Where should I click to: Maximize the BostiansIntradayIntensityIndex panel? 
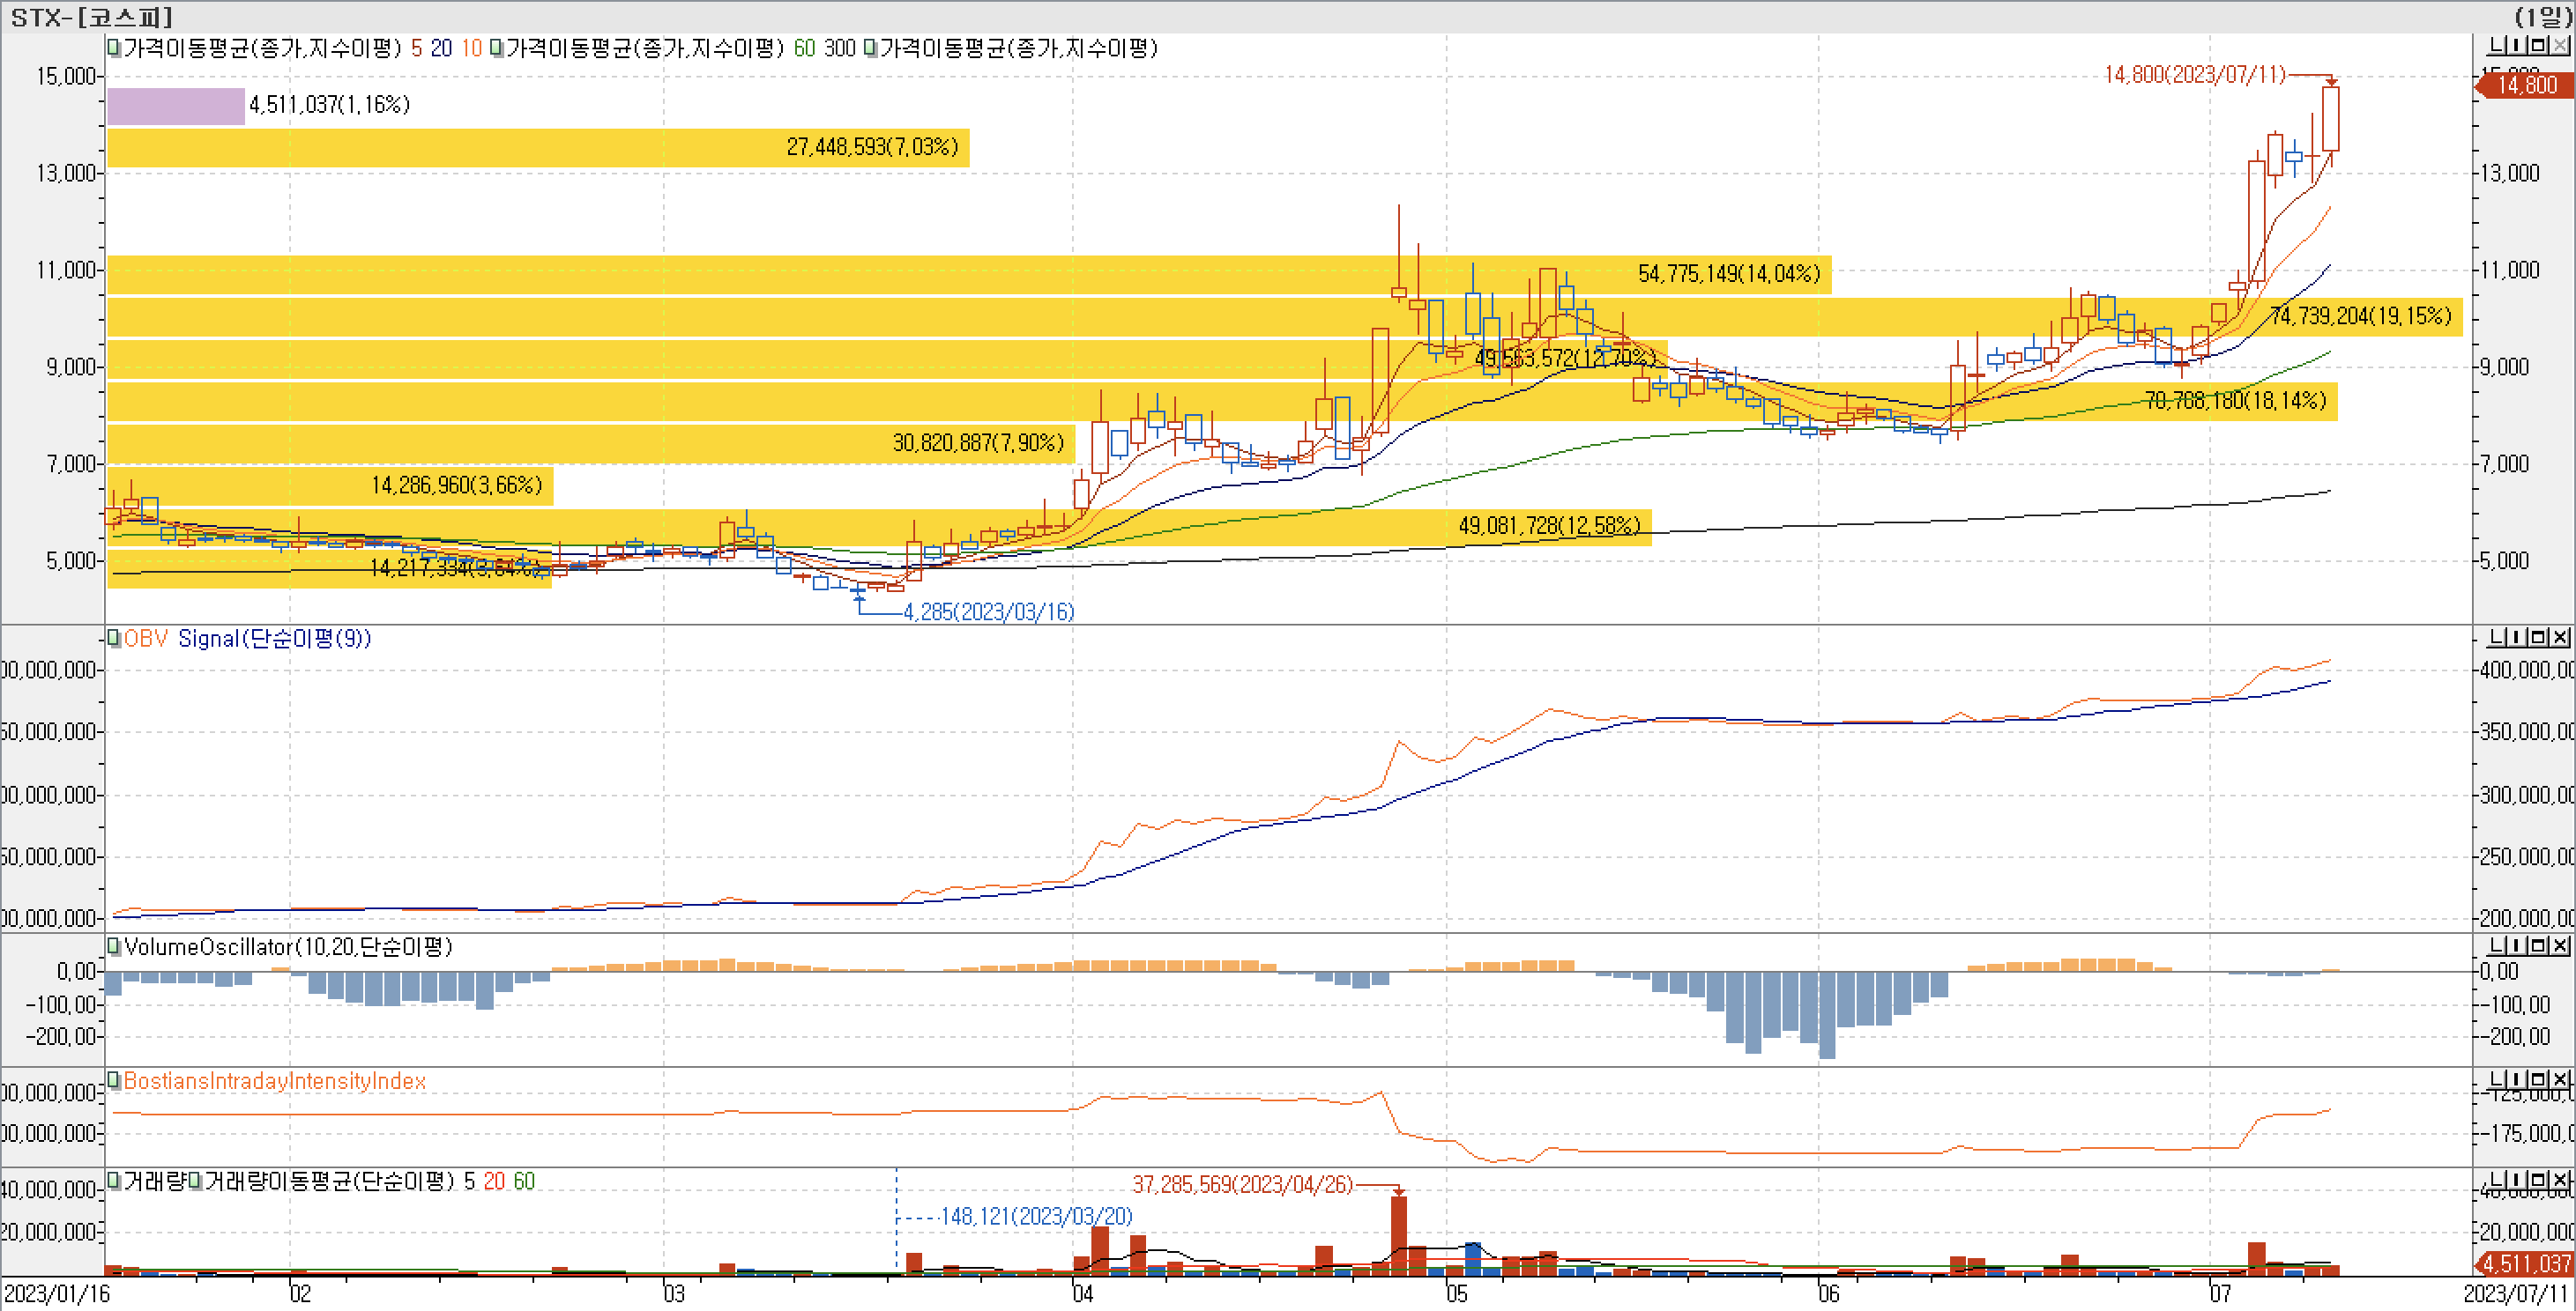[x=2538, y=1079]
